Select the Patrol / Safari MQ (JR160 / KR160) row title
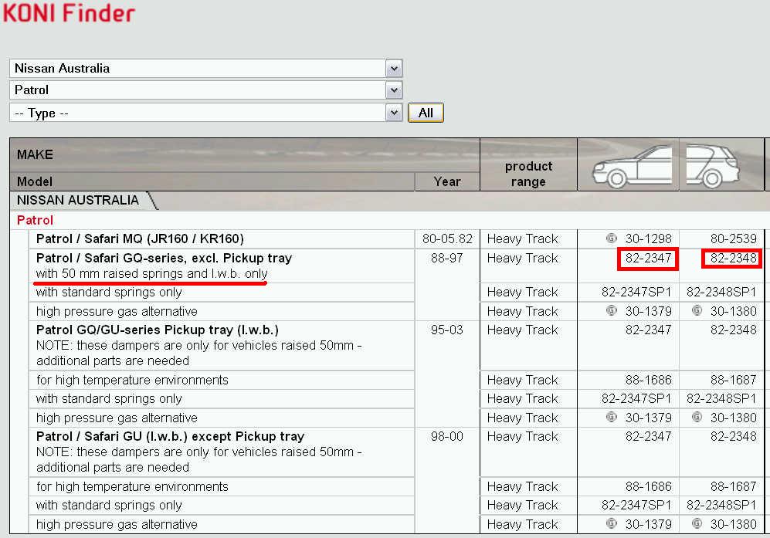This screenshot has height=538, width=770. pyautogui.click(x=140, y=239)
